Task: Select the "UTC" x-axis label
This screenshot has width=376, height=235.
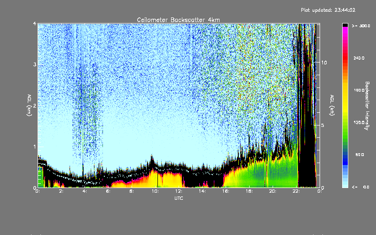Action: [179, 198]
